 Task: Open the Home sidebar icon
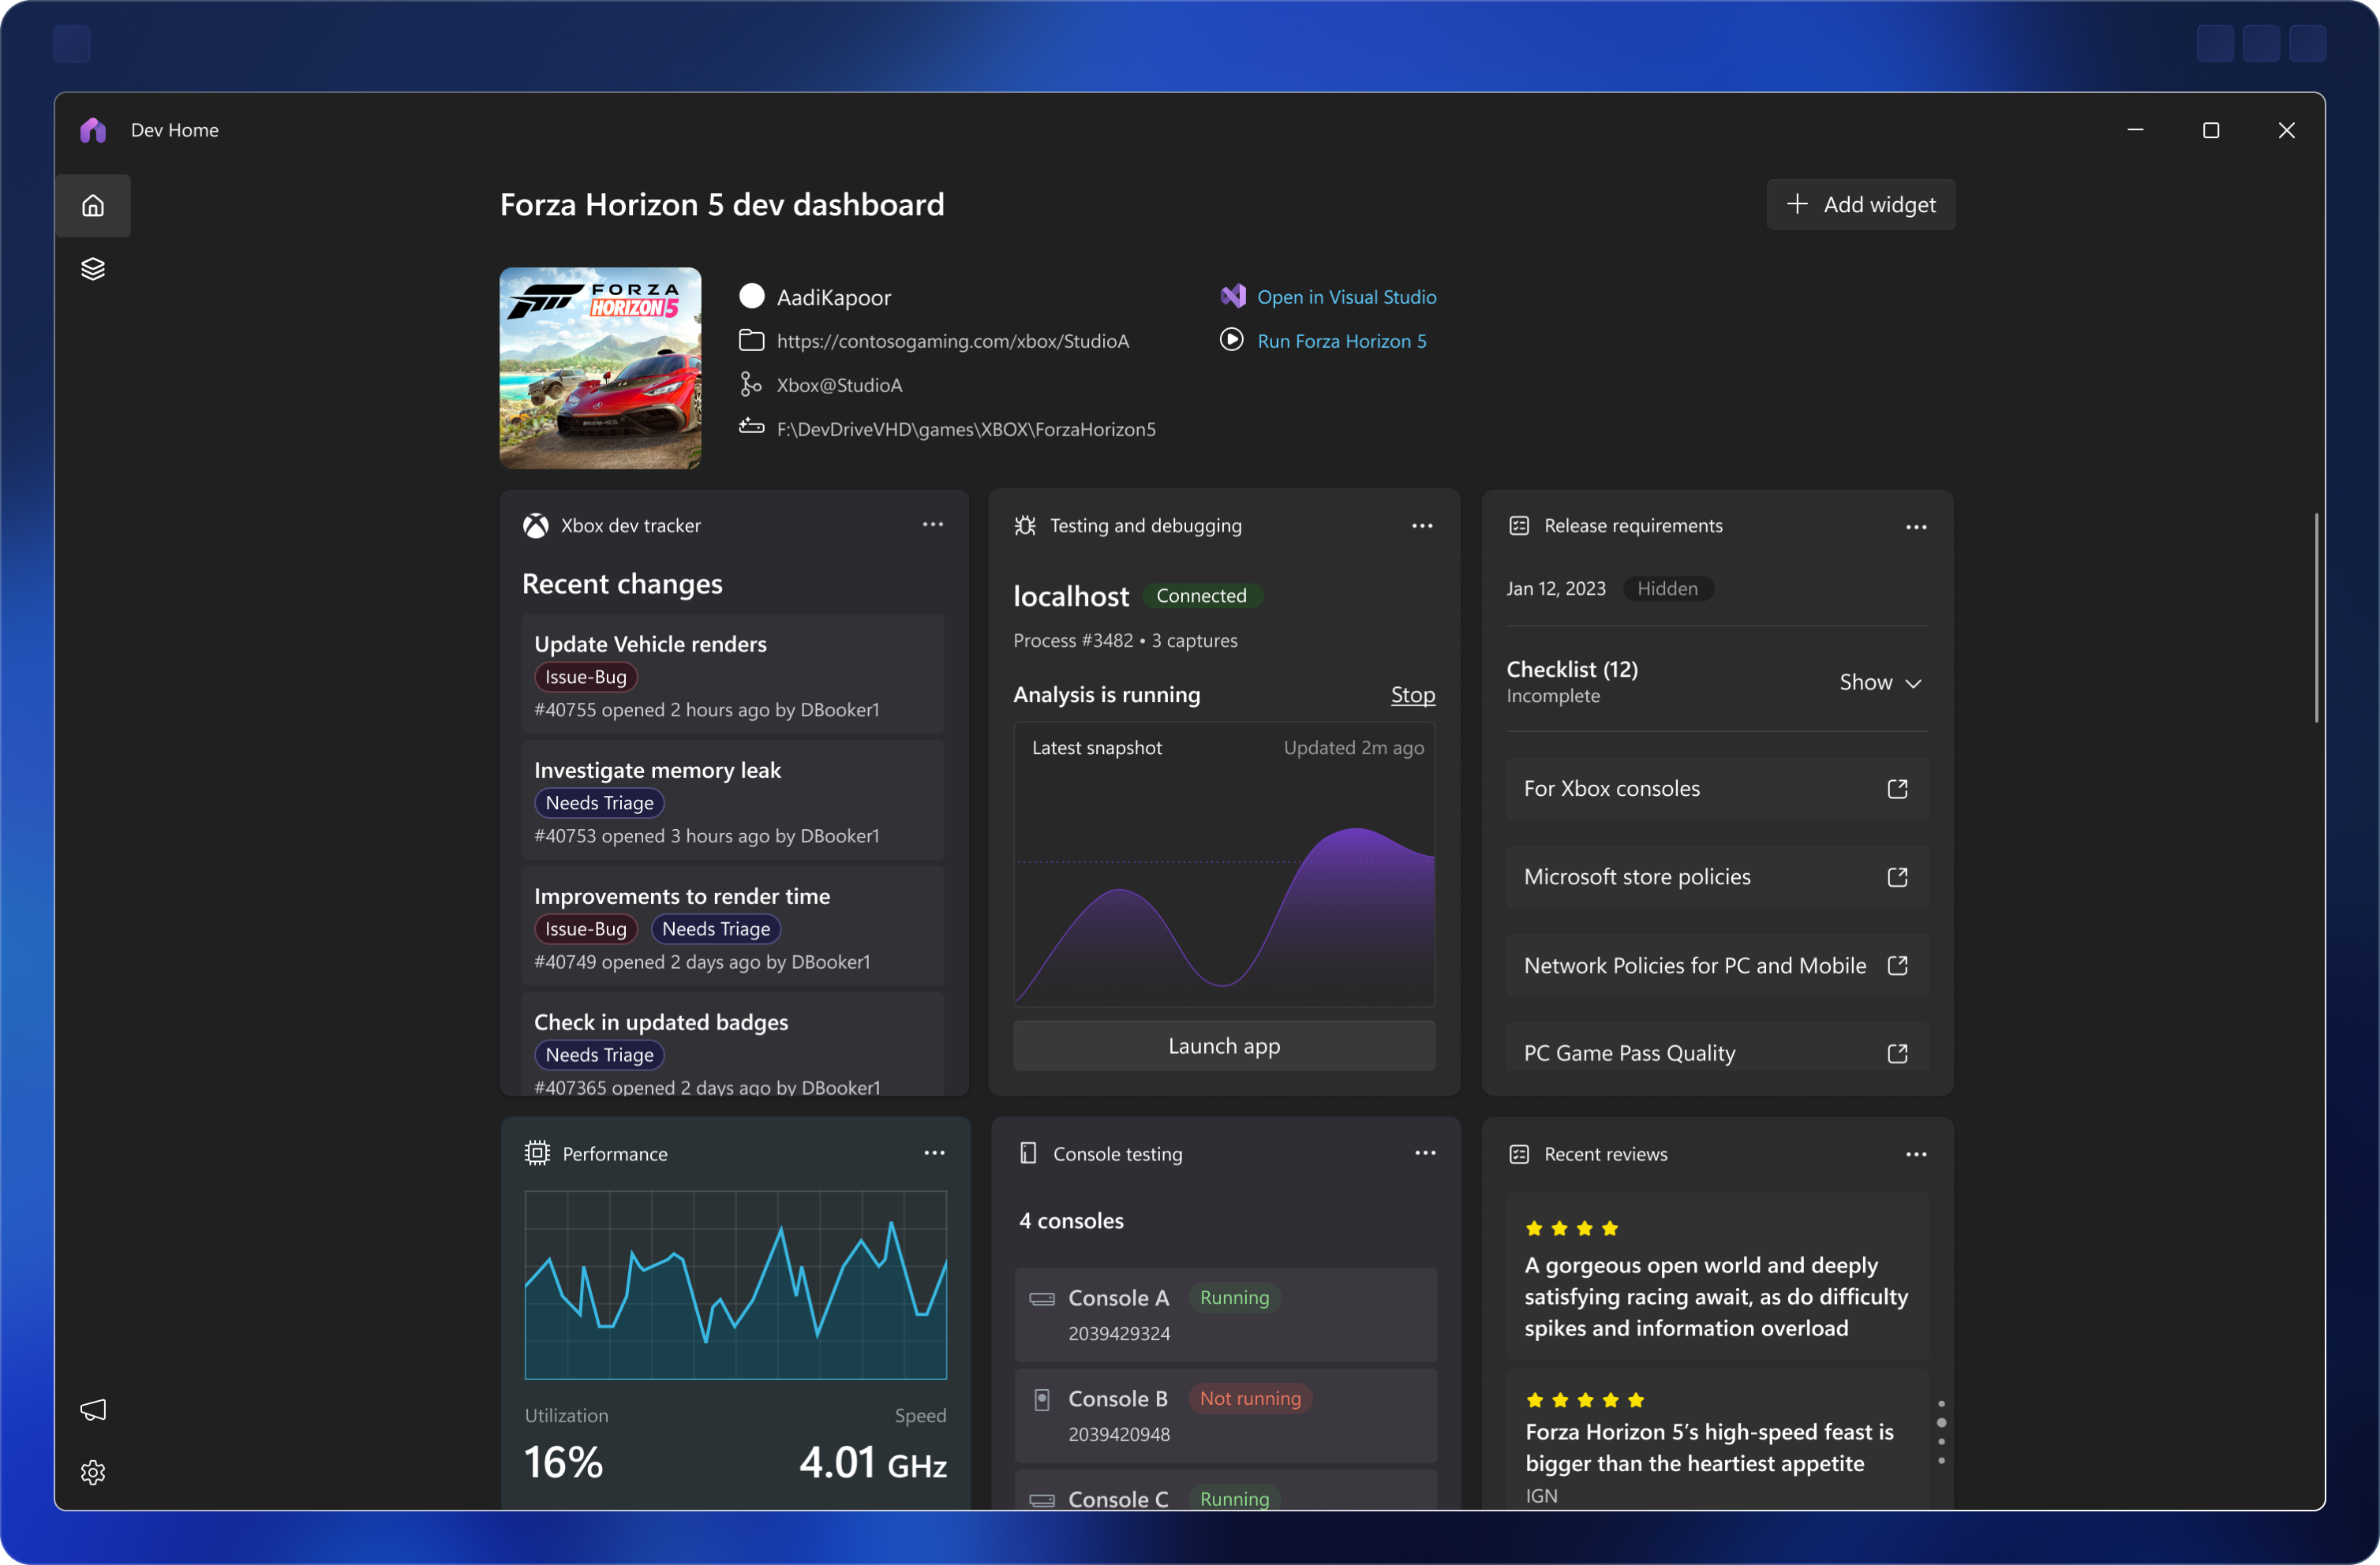tap(93, 206)
